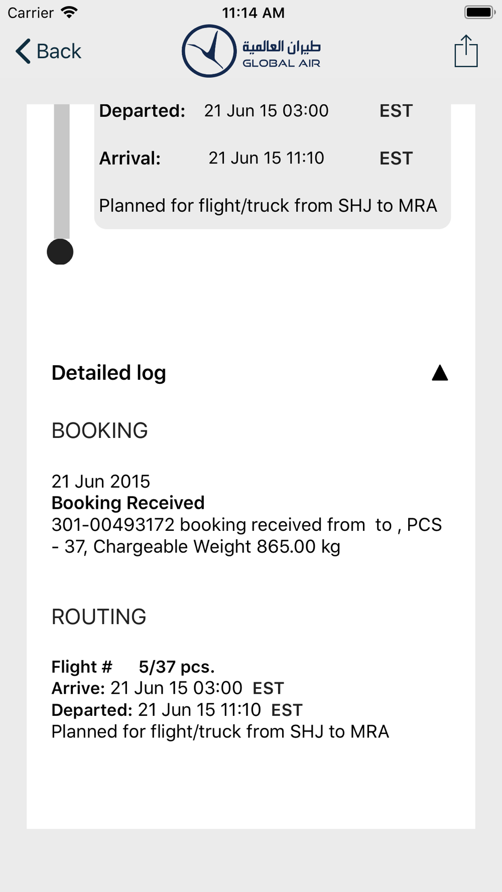Tap the Booking Received entry
Viewport: 502px width, 892px height.
[128, 503]
